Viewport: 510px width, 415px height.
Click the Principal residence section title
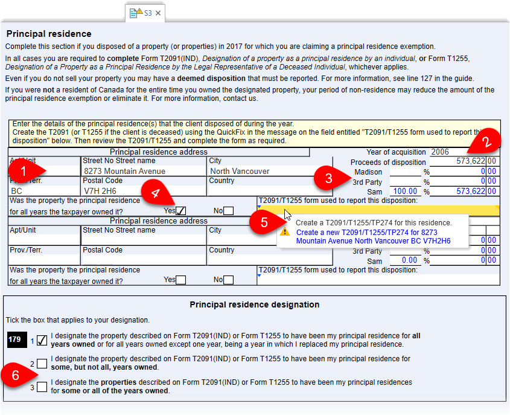pyautogui.click(x=49, y=34)
